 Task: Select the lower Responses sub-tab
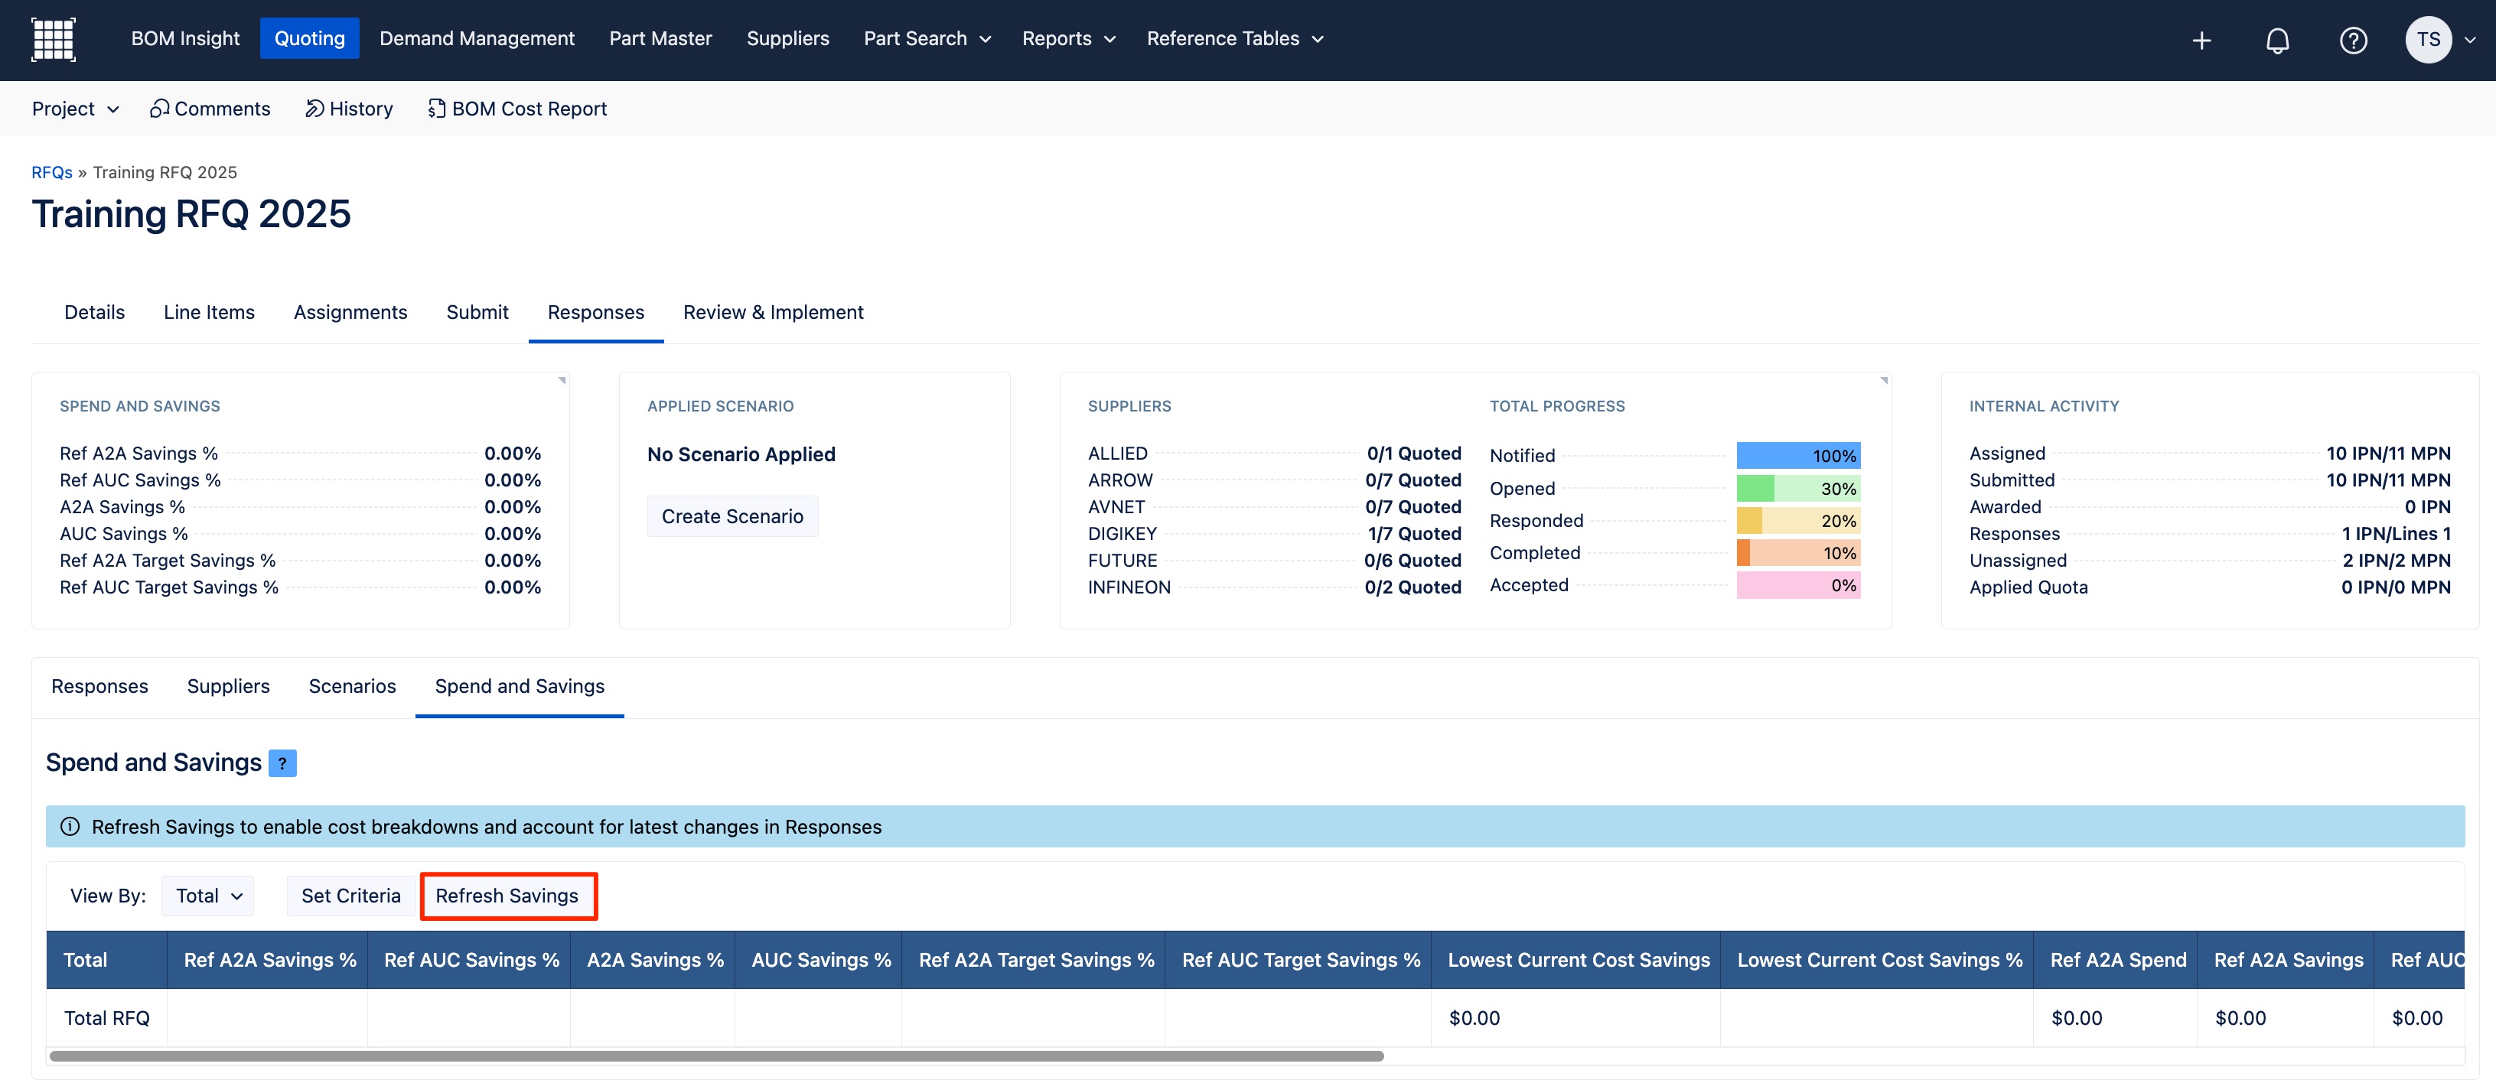coord(99,686)
